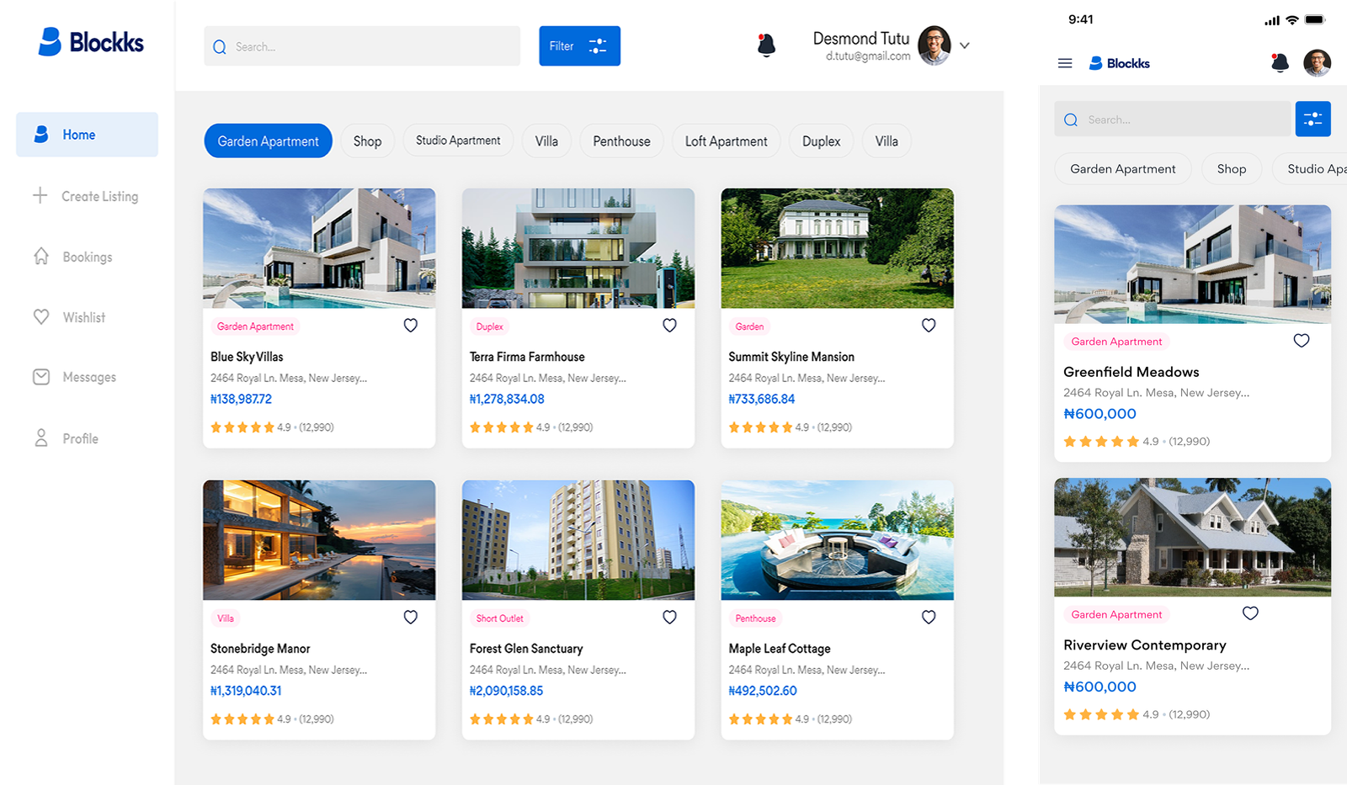Expand the user account dropdown chevron

pyautogui.click(x=965, y=45)
